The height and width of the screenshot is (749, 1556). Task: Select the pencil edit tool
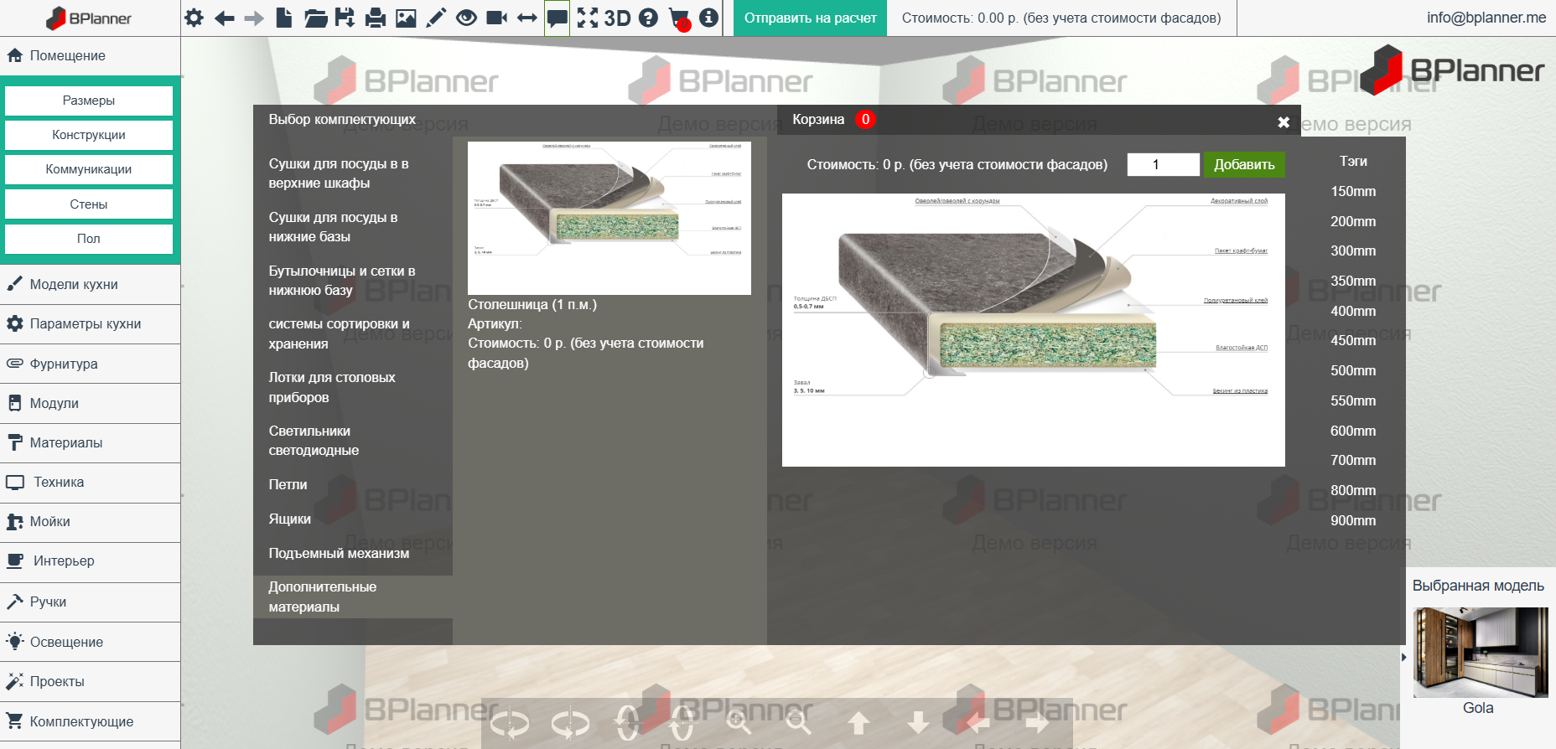436,18
